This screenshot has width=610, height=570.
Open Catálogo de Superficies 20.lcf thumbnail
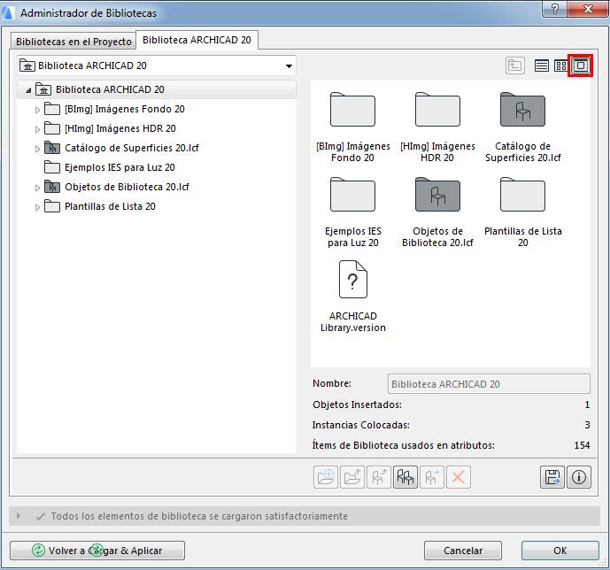pyautogui.click(x=522, y=110)
